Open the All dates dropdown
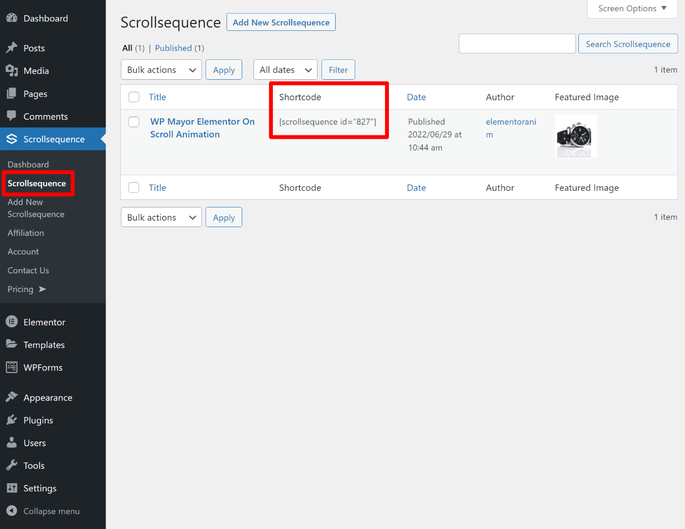 [x=285, y=69]
